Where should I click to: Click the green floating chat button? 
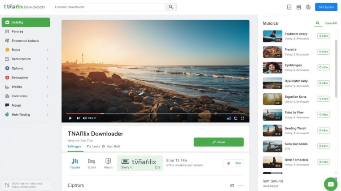[331, 184]
